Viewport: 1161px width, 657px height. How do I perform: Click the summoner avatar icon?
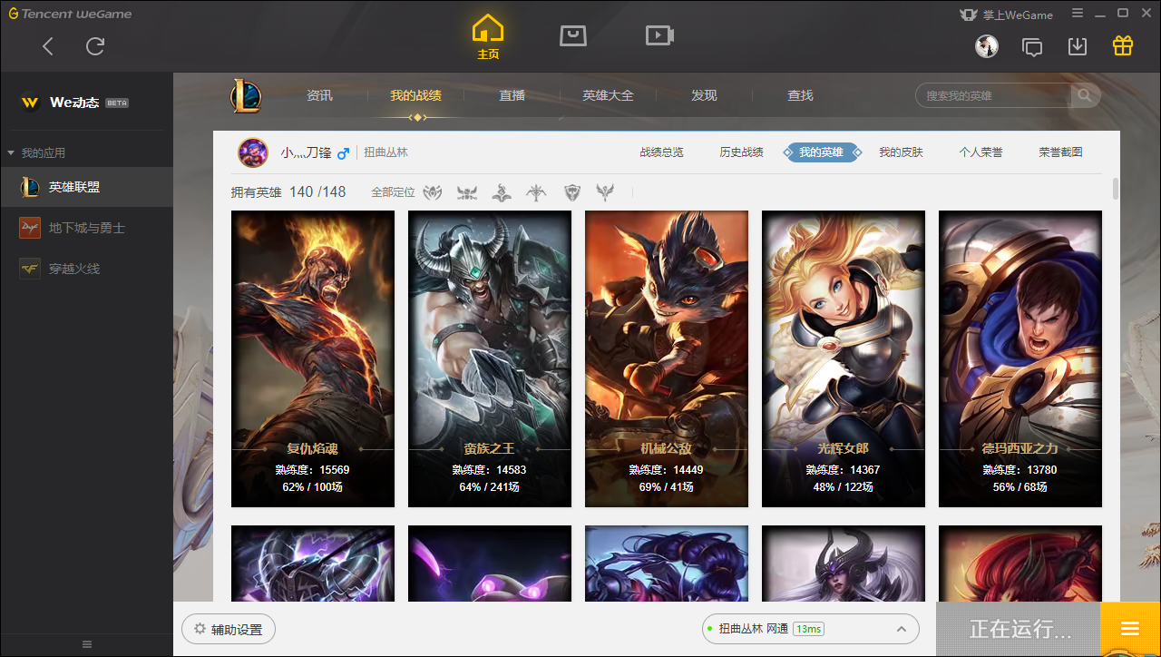pyautogui.click(x=253, y=152)
